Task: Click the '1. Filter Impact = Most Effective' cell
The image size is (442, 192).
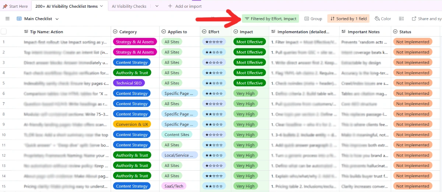Action: [304, 42]
